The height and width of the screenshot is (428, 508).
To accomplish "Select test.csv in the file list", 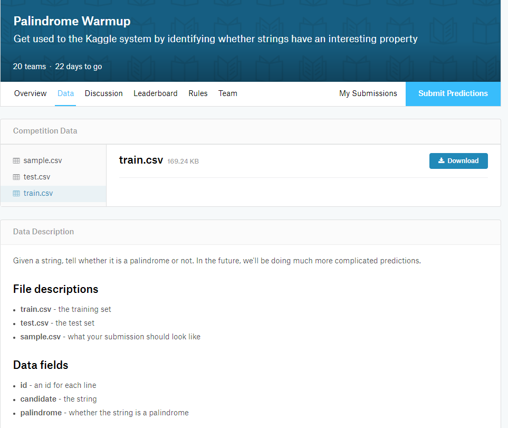I will tap(53, 177).
